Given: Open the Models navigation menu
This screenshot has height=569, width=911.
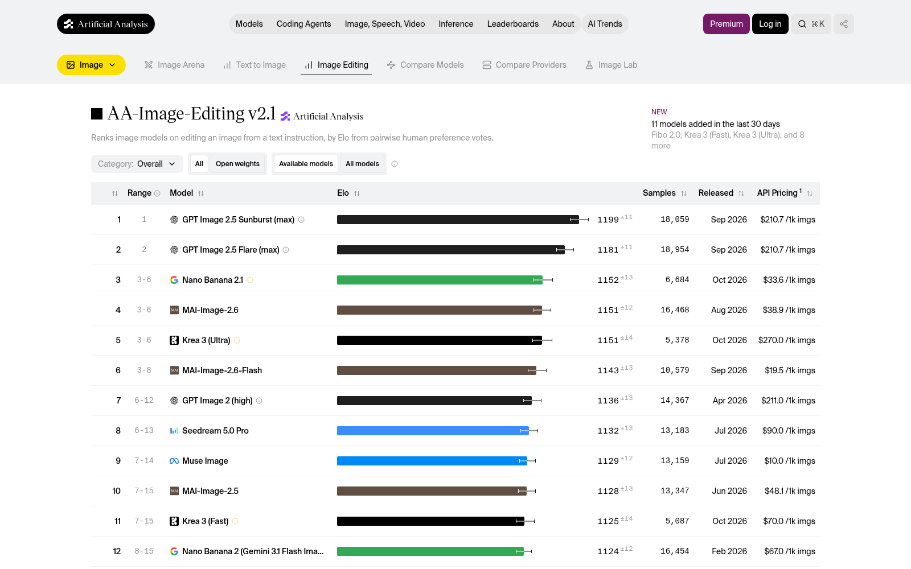Looking at the screenshot, I should point(249,24).
